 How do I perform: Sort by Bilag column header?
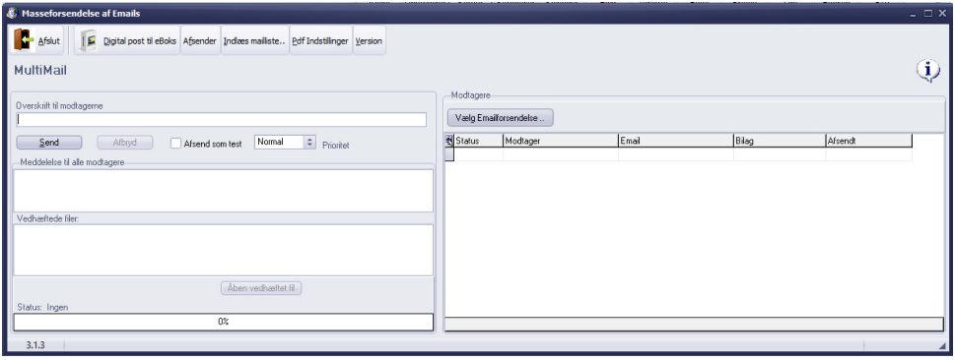click(x=780, y=141)
